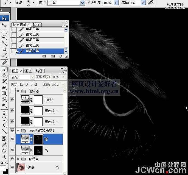Select the Eyedropper tool

click(4, 145)
